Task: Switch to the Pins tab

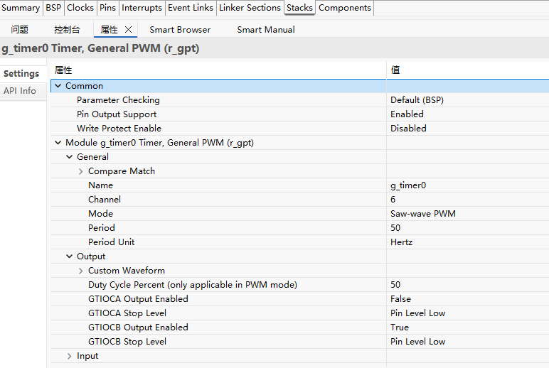Action: [x=107, y=8]
